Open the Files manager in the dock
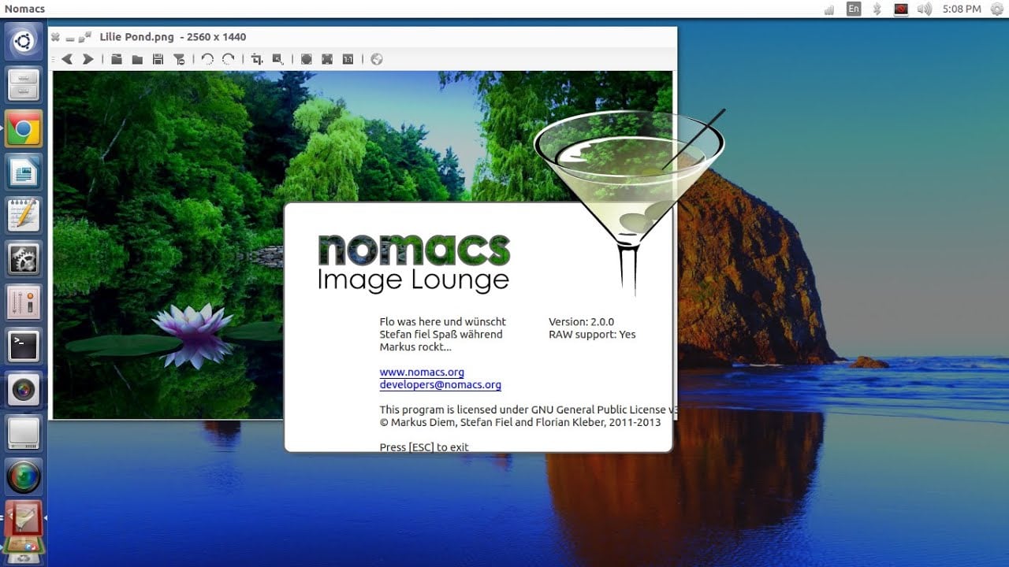The image size is (1009, 567). coord(24,84)
